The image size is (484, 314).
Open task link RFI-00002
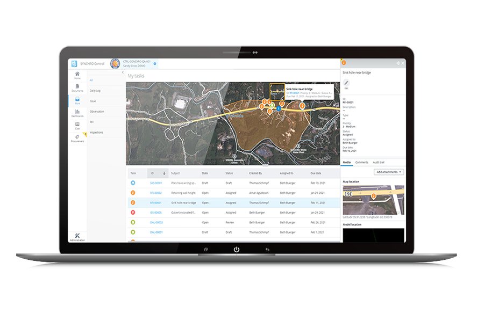pyautogui.click(x=156, y=193)
